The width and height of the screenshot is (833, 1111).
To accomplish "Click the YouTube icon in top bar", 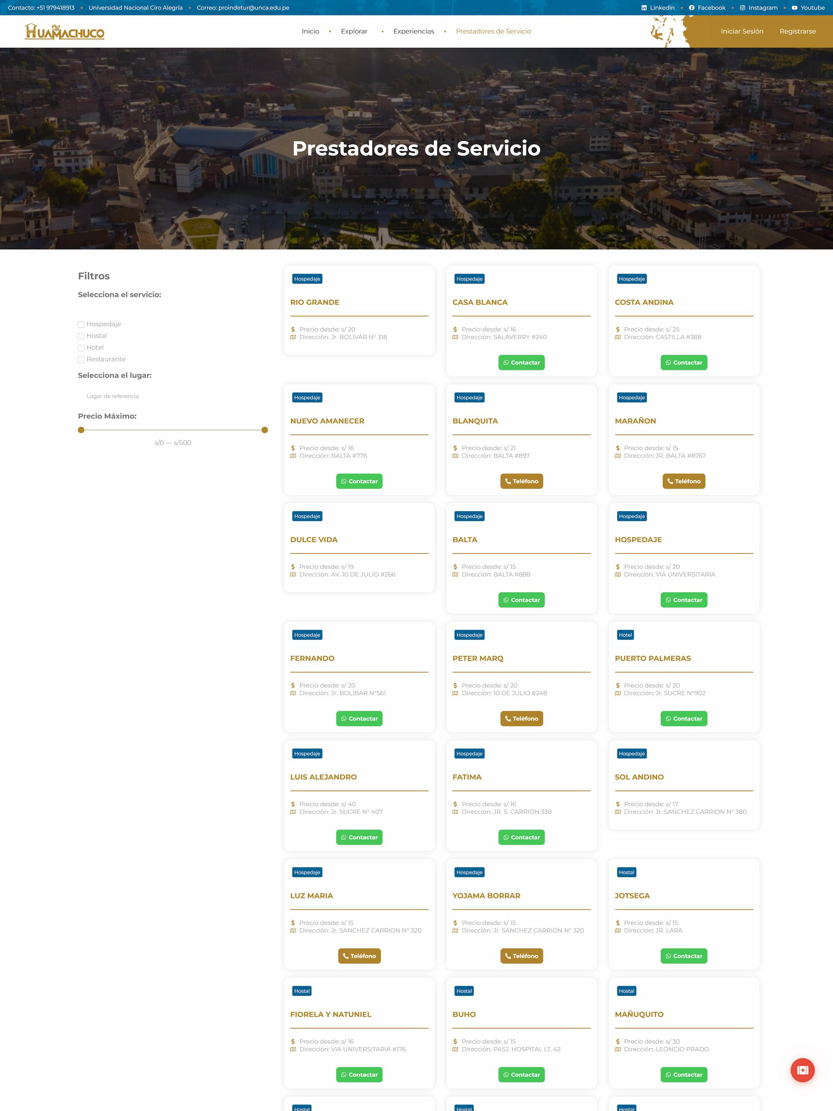I will click(794, 8).
